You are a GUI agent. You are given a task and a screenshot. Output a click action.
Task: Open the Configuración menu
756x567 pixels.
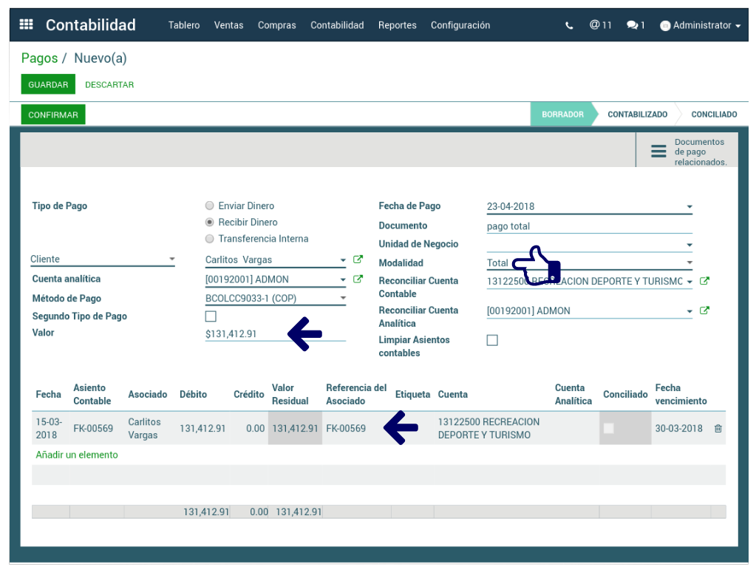point(460,25)
